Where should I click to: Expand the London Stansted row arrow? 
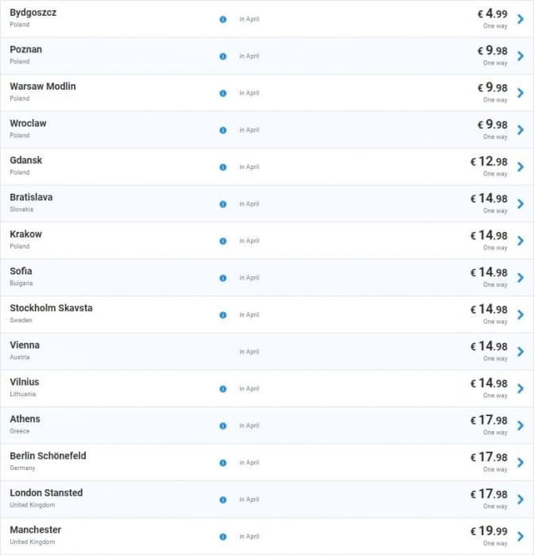pyautogui.click(x=520, y=499)
